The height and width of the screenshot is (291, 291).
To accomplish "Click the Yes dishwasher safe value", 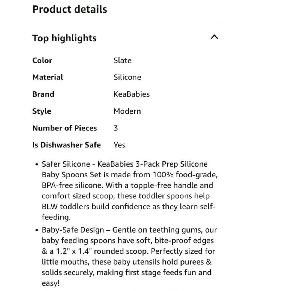I will click(x=119, y=145).
